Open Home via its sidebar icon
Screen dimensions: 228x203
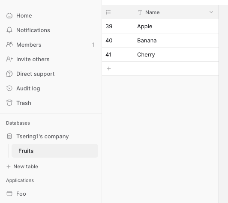click(x=9, y=16)
